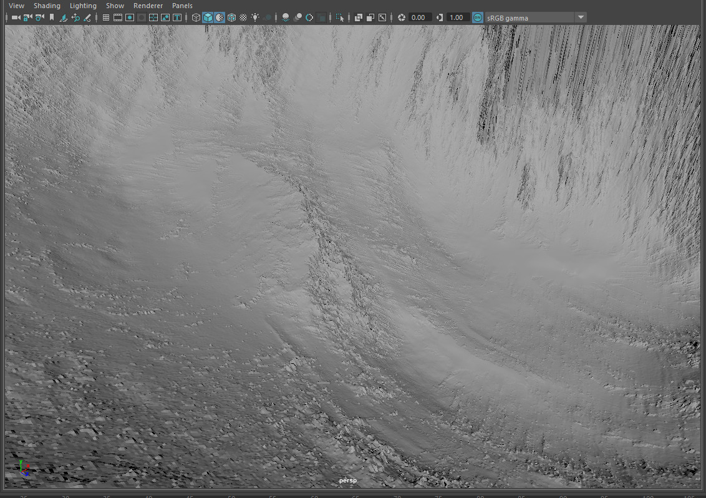Click the Image Plane icon
Screen dimensions: 706x498
tap(64, 17)
